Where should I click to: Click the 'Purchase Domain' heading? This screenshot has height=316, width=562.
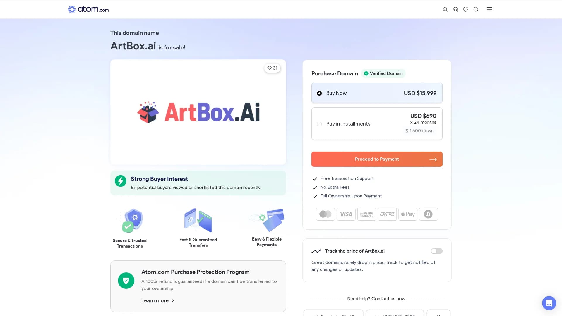pyautogui.click(x=335, y=73)
